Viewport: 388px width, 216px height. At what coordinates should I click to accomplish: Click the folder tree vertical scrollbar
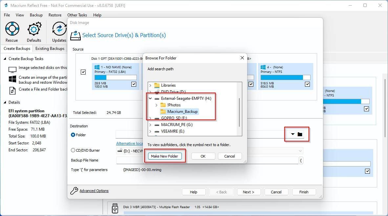coord(239,112)
